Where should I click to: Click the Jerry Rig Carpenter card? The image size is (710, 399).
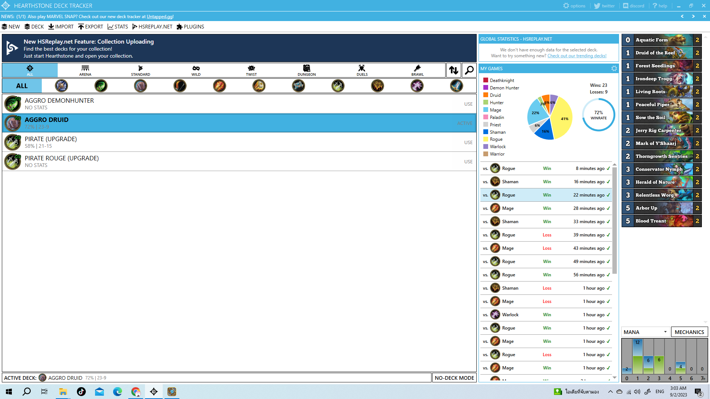[662, 130]
